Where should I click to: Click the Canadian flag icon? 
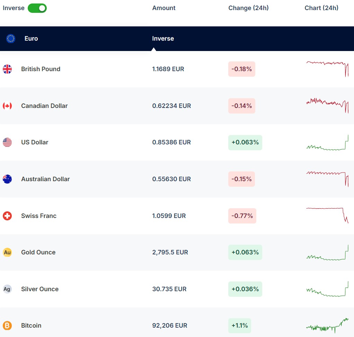point(7,106)
